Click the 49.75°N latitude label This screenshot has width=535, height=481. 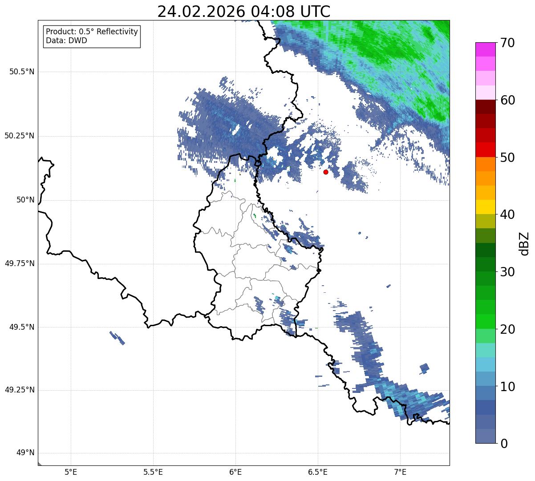tap(19, 263)
